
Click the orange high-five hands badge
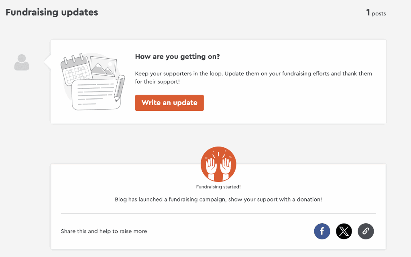click(218, 164)
